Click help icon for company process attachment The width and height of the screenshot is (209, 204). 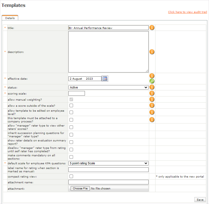pos(152,120)
